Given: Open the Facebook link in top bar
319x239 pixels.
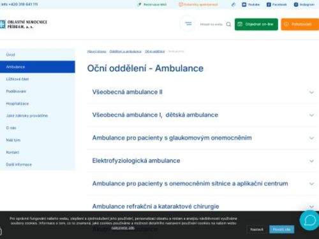Looking at the screenshot, I should 277,4.
